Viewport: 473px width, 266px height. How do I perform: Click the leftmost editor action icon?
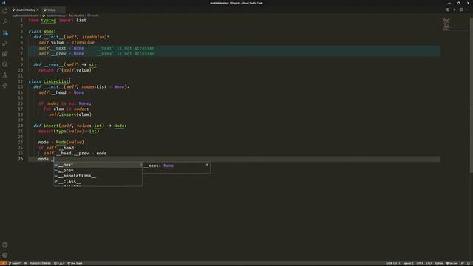[x=448, y=10]
